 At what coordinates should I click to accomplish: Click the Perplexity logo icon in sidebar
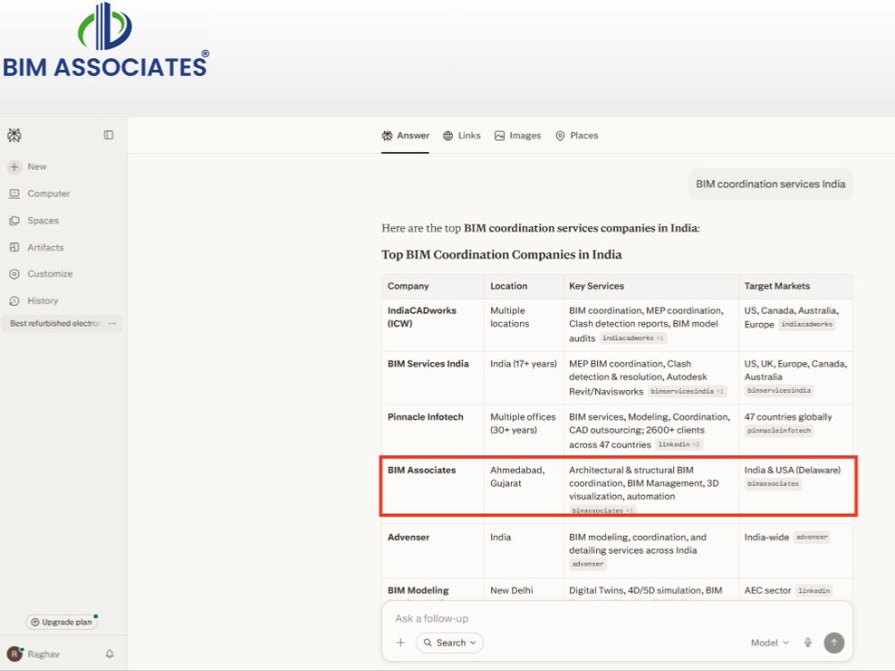point(14,135)
